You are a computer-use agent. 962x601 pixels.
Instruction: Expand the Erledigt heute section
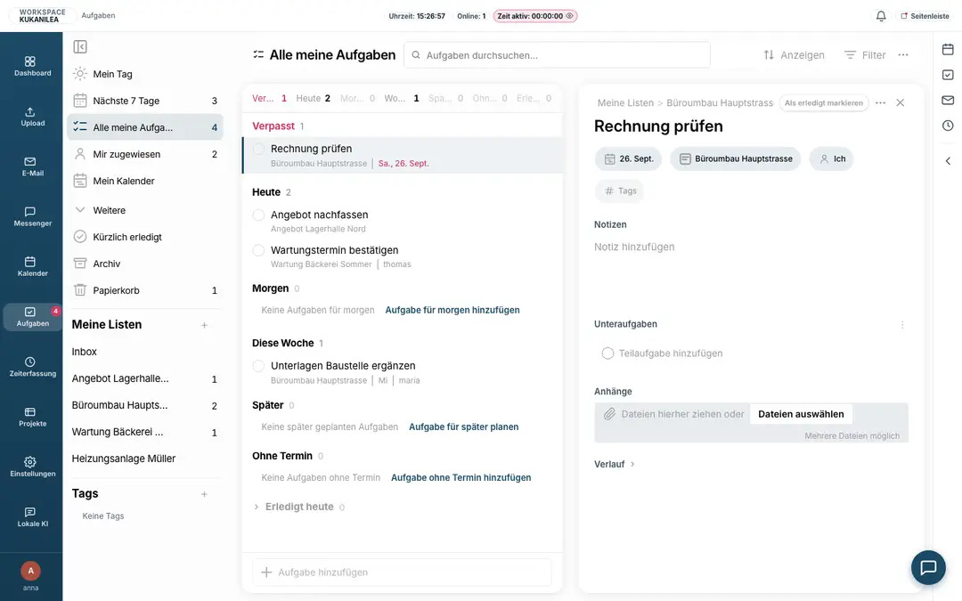pyautogui.click(x=298, y=507)
